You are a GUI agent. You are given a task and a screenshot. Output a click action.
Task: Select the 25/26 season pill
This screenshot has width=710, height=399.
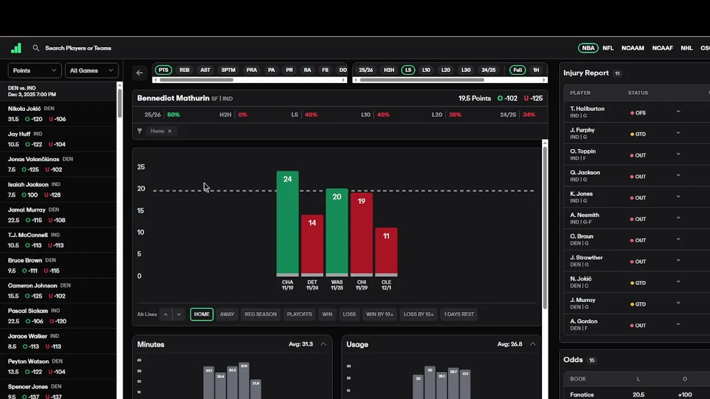(x=366, y=70)
